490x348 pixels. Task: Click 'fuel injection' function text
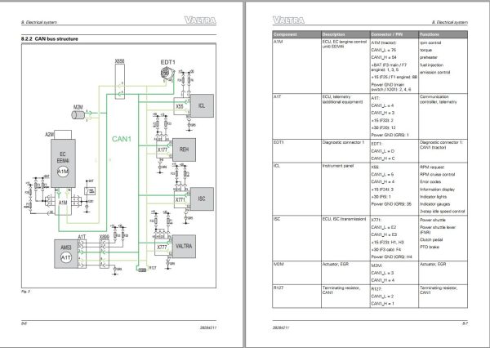coord(431,65)
